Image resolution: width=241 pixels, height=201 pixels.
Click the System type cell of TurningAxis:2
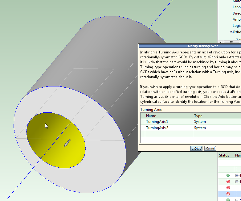(200, 128)
